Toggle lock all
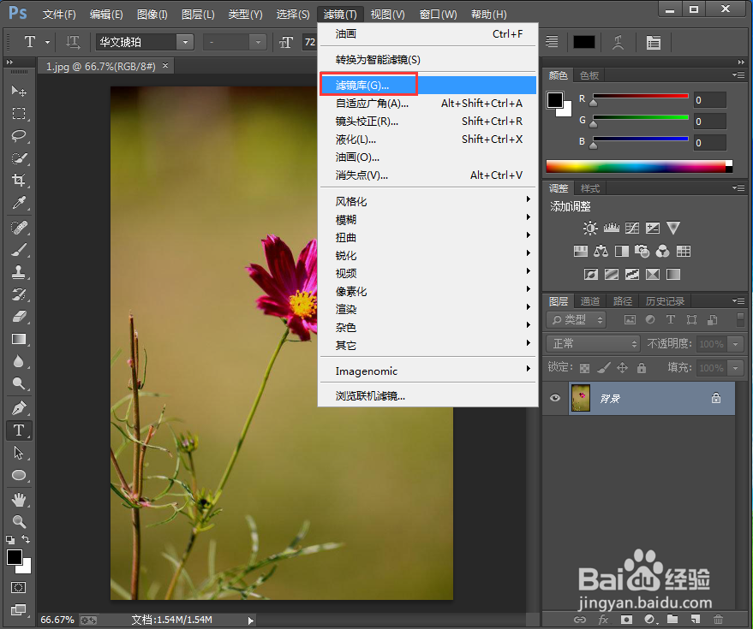Image resolution: width=753 pixels, height=629 pixels. coord(641,368)
